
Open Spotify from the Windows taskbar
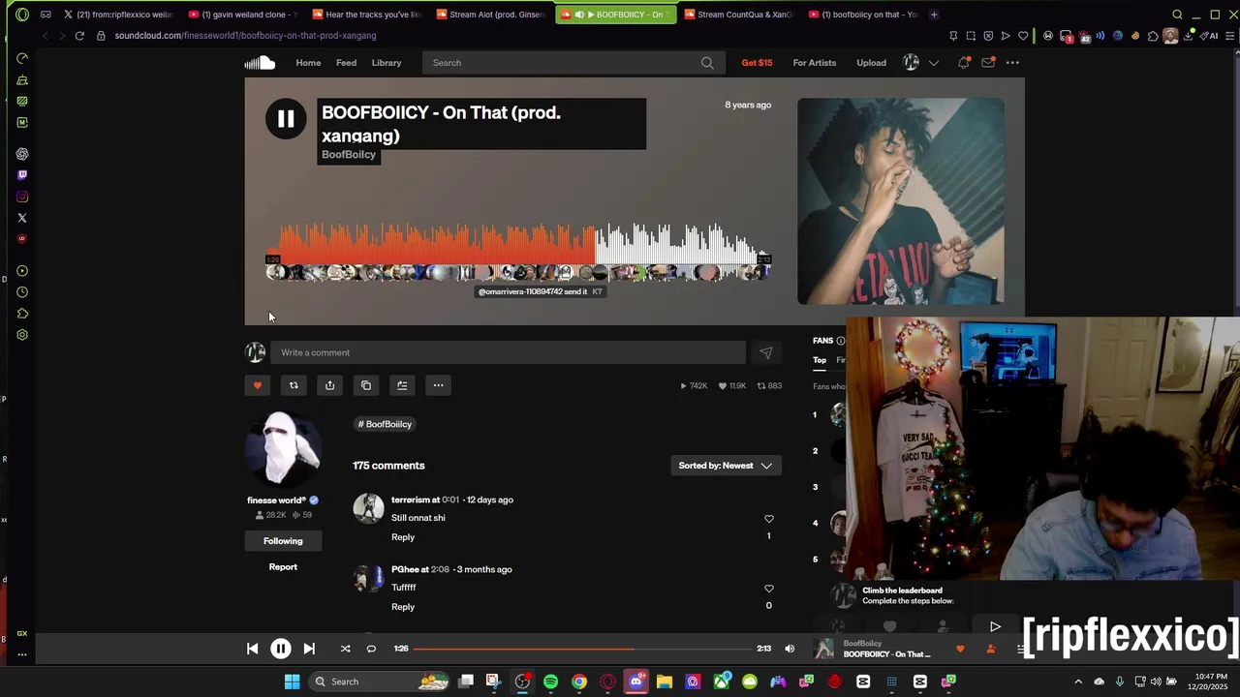(x=550, y=682)
